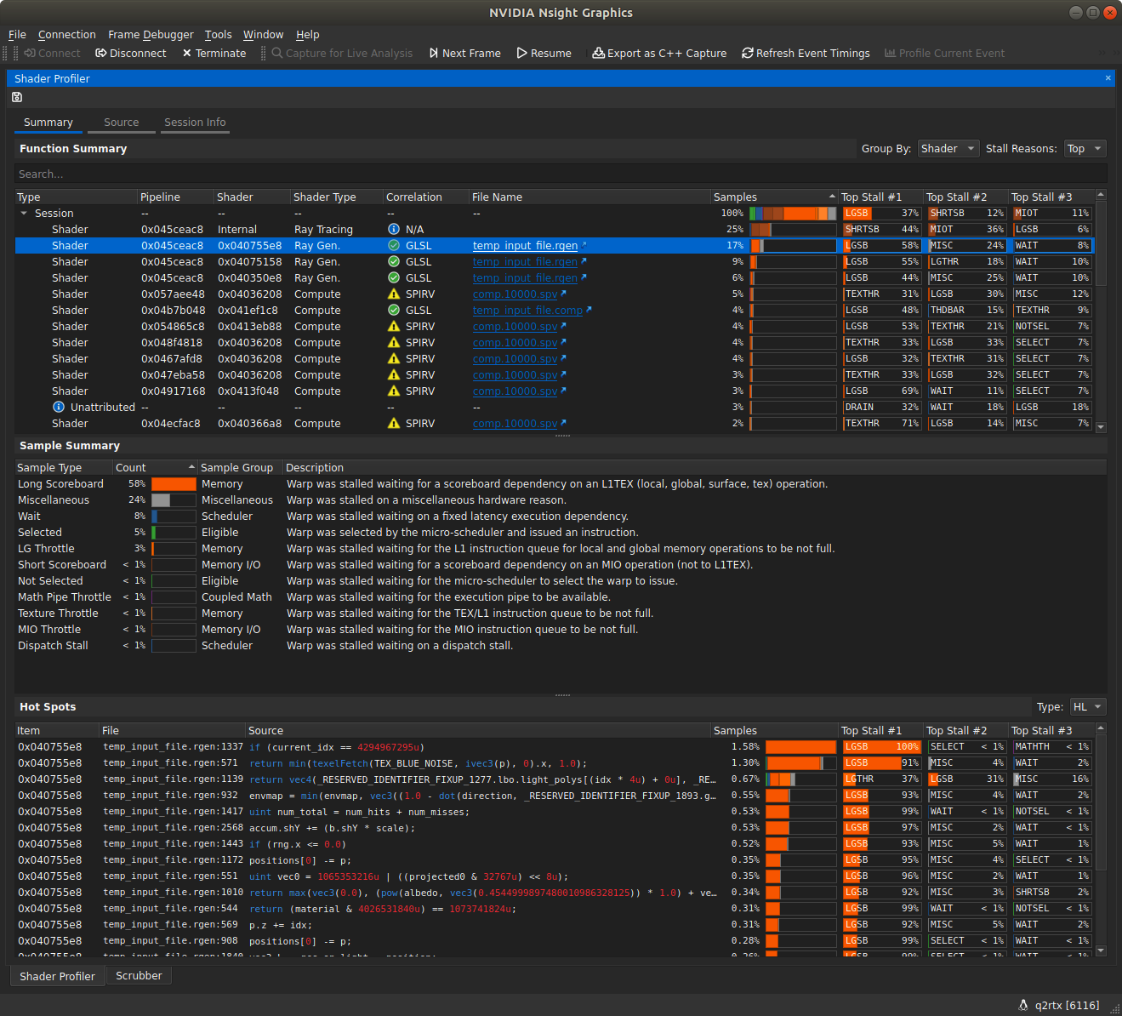Open external link icon in 0x040350e8 row
The height and width of the screenshot is (1016, 1122).
tap(584, 277)
